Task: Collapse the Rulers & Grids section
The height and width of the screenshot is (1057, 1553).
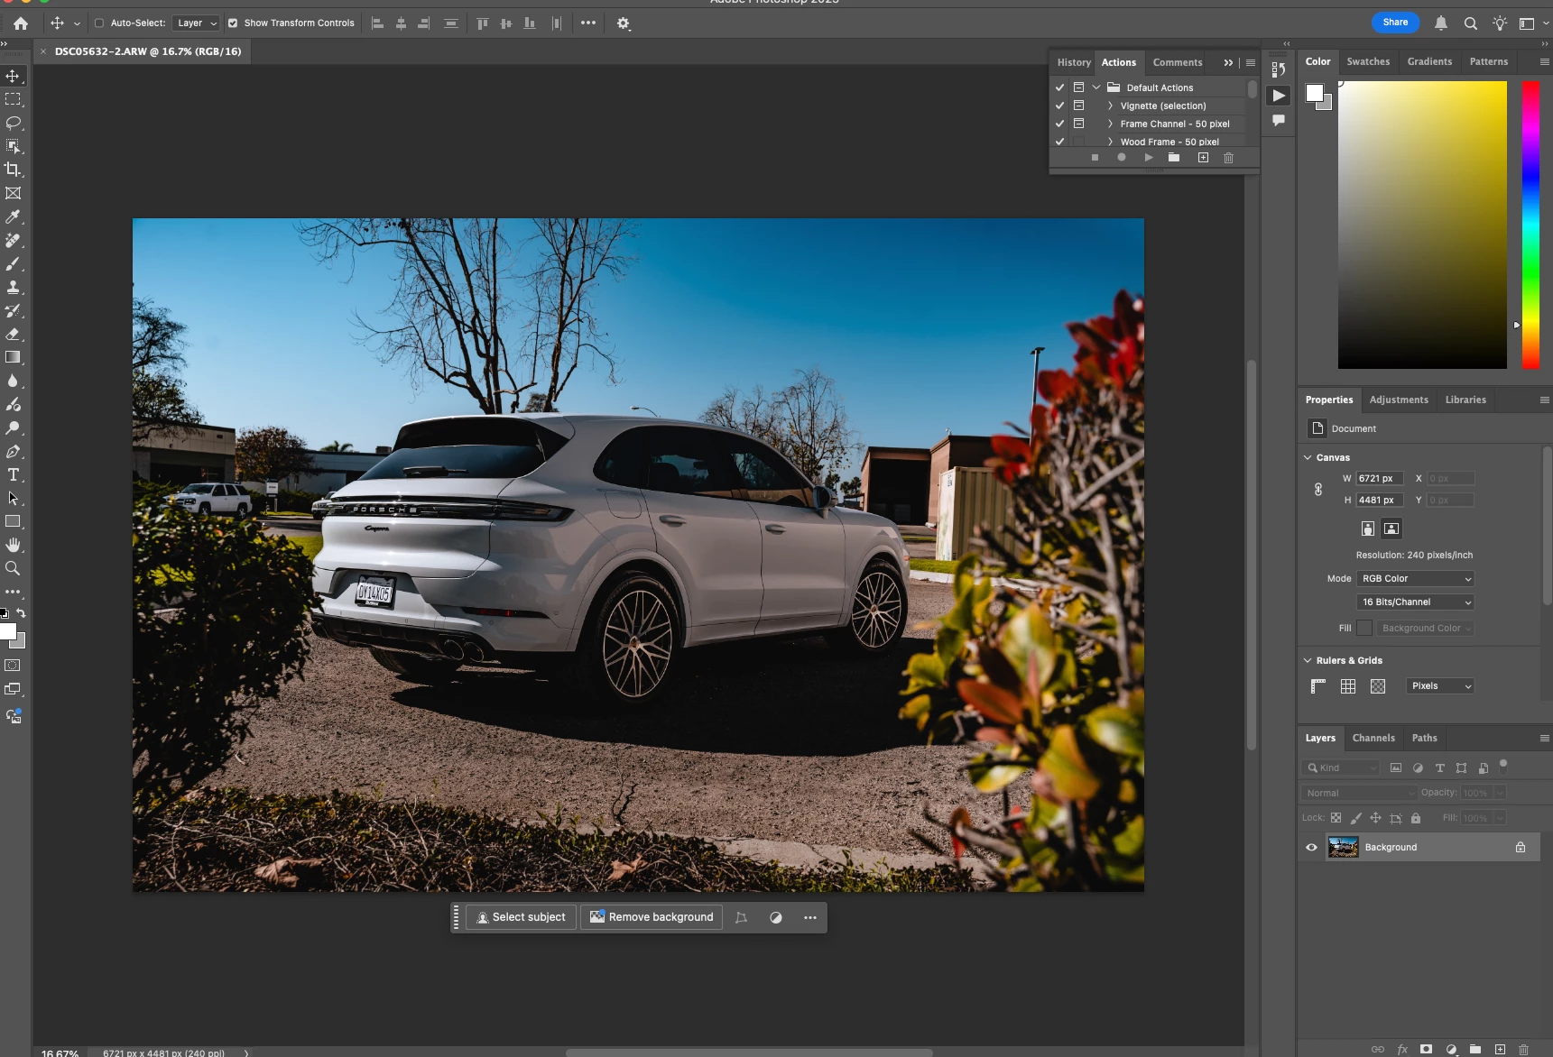Action: click(x=1308, y=660)
